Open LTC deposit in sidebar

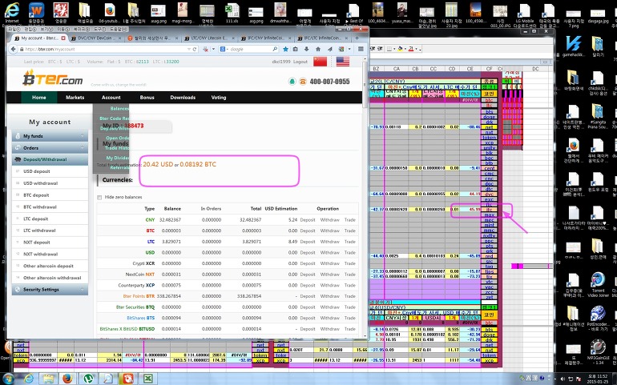point(36,219)
